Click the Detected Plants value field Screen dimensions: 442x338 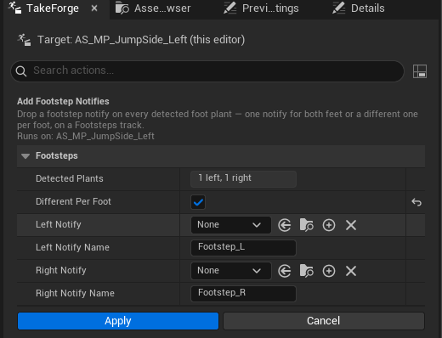[243, 179]
